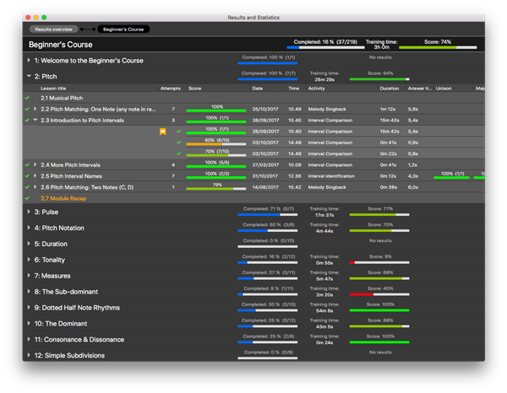Open the 2.7 Module Recap link
Image resolution: width=507 pixels, height=393 pixels.
pos(64,197)
